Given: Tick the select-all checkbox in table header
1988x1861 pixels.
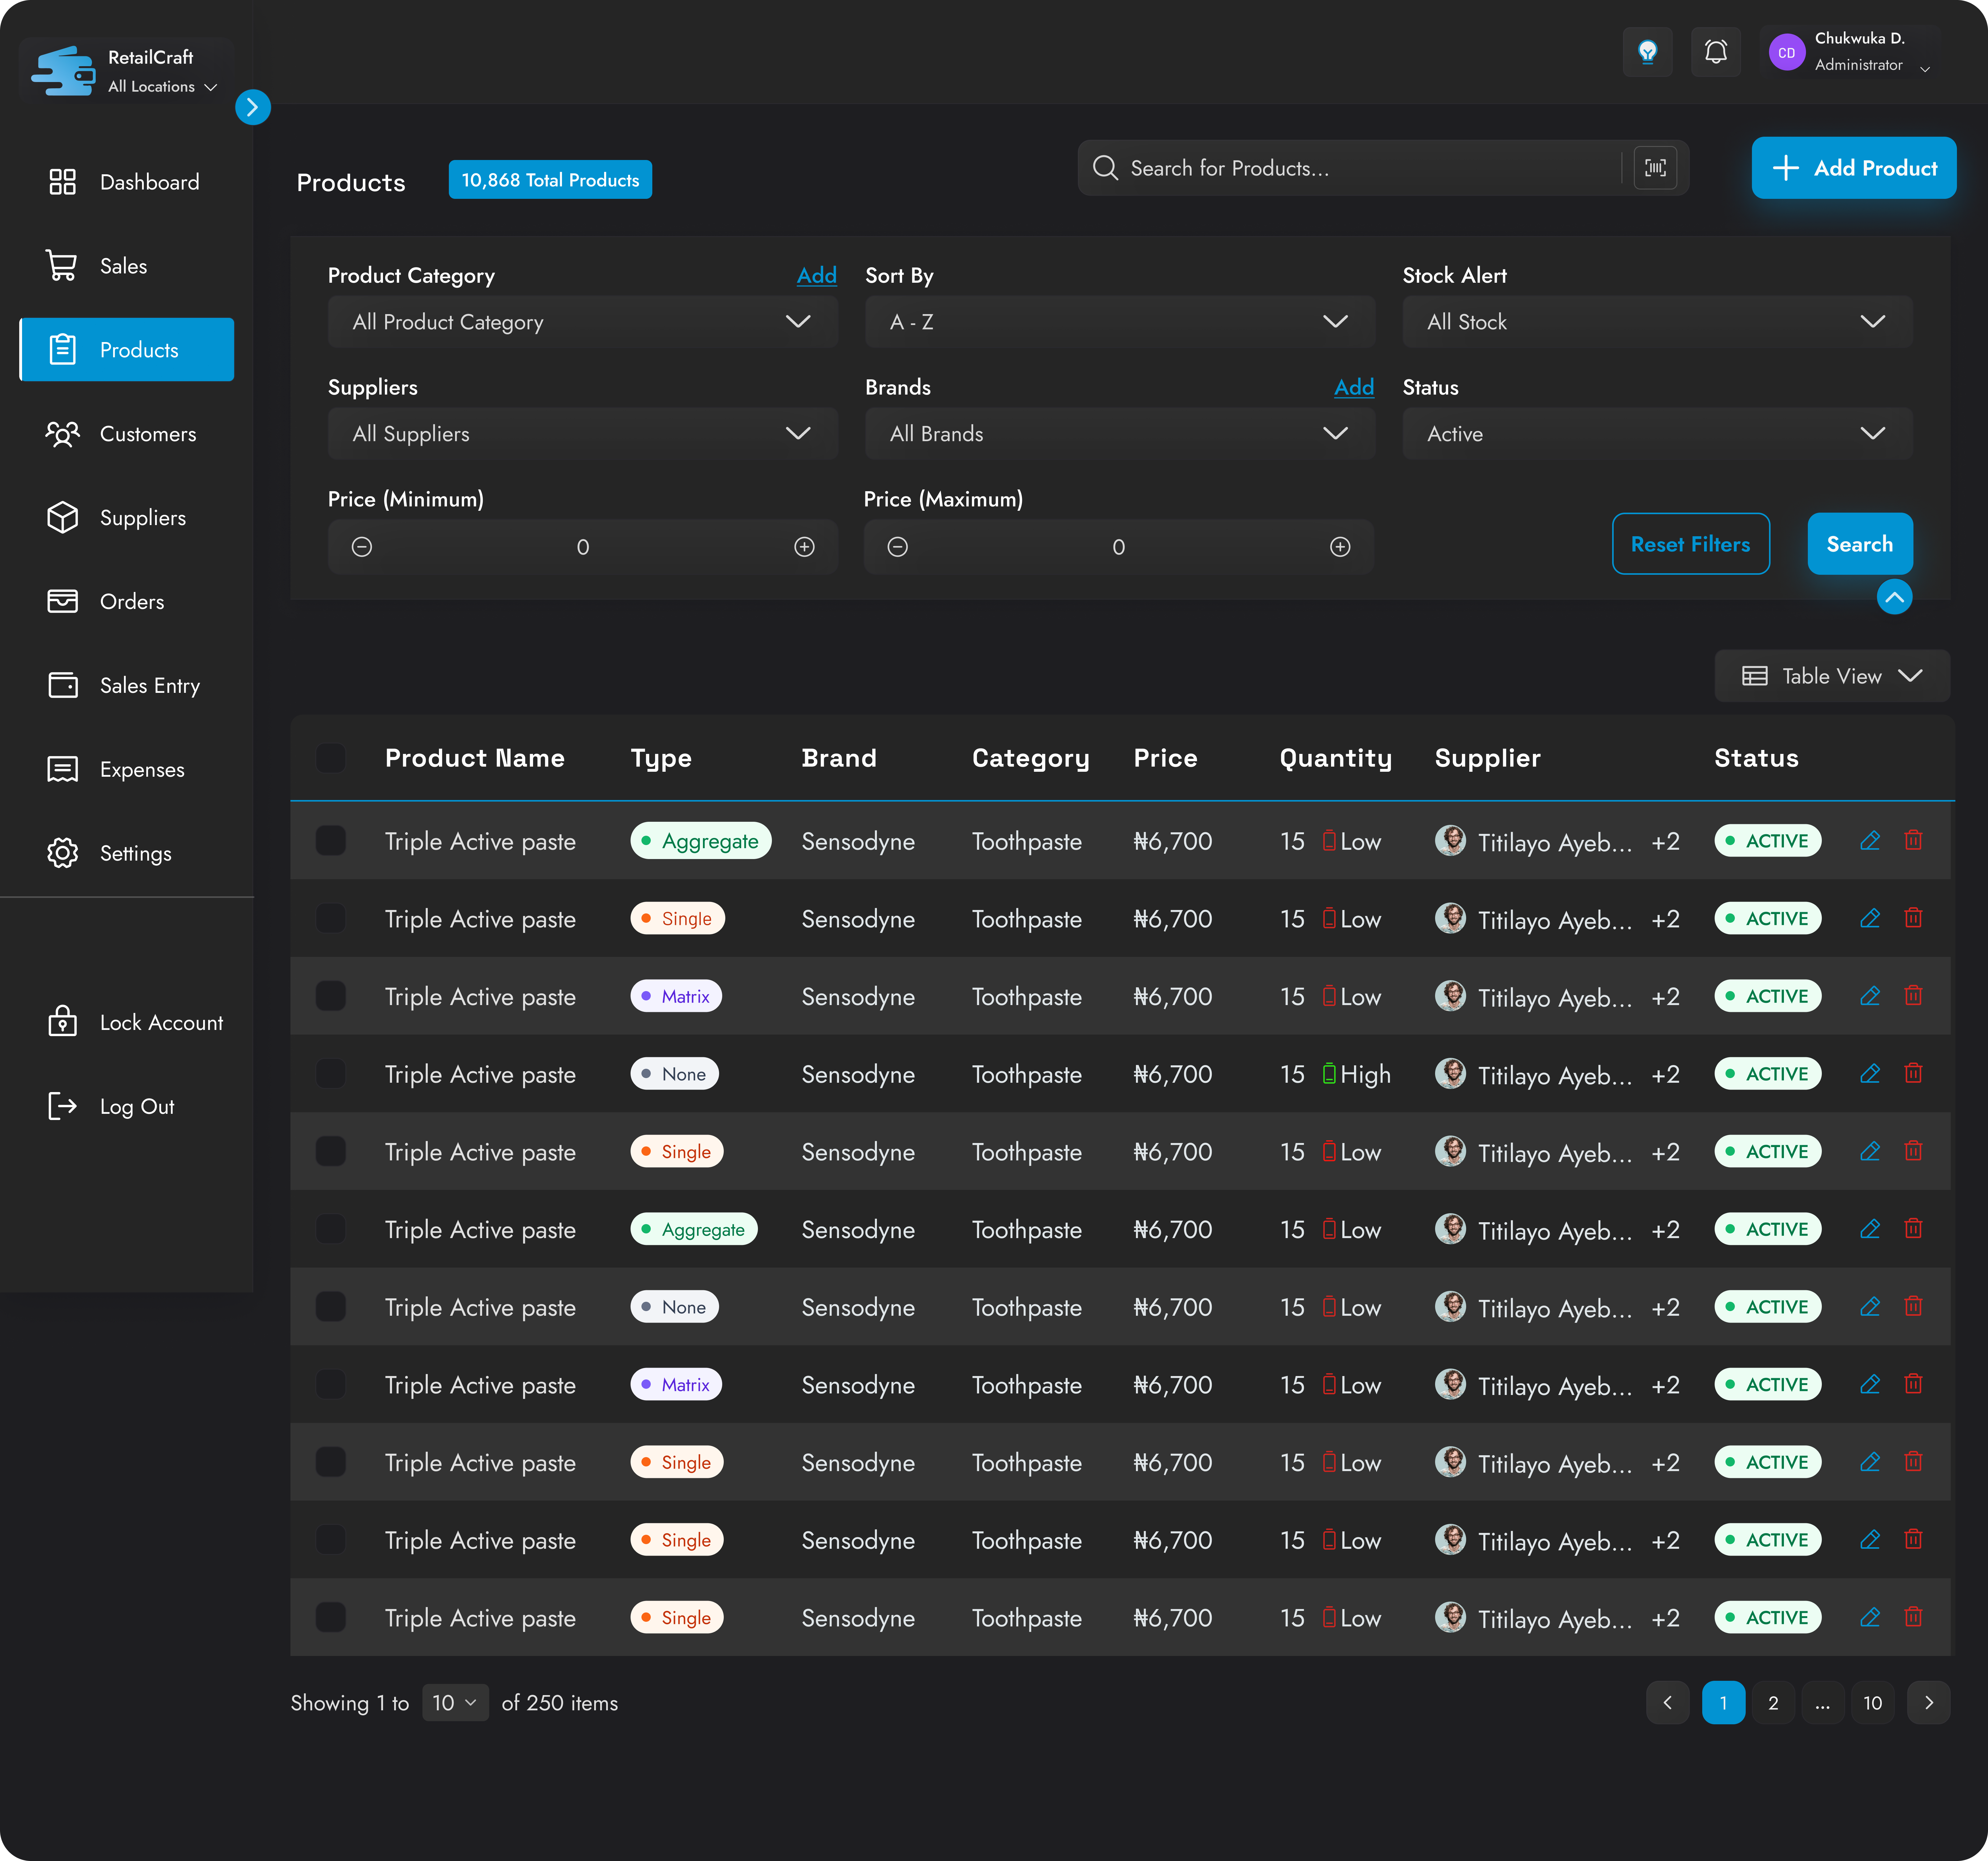Looking at the screenshot, I should [x=331, y=758].
